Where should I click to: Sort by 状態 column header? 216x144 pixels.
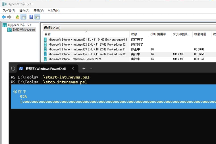pos(139,34)
